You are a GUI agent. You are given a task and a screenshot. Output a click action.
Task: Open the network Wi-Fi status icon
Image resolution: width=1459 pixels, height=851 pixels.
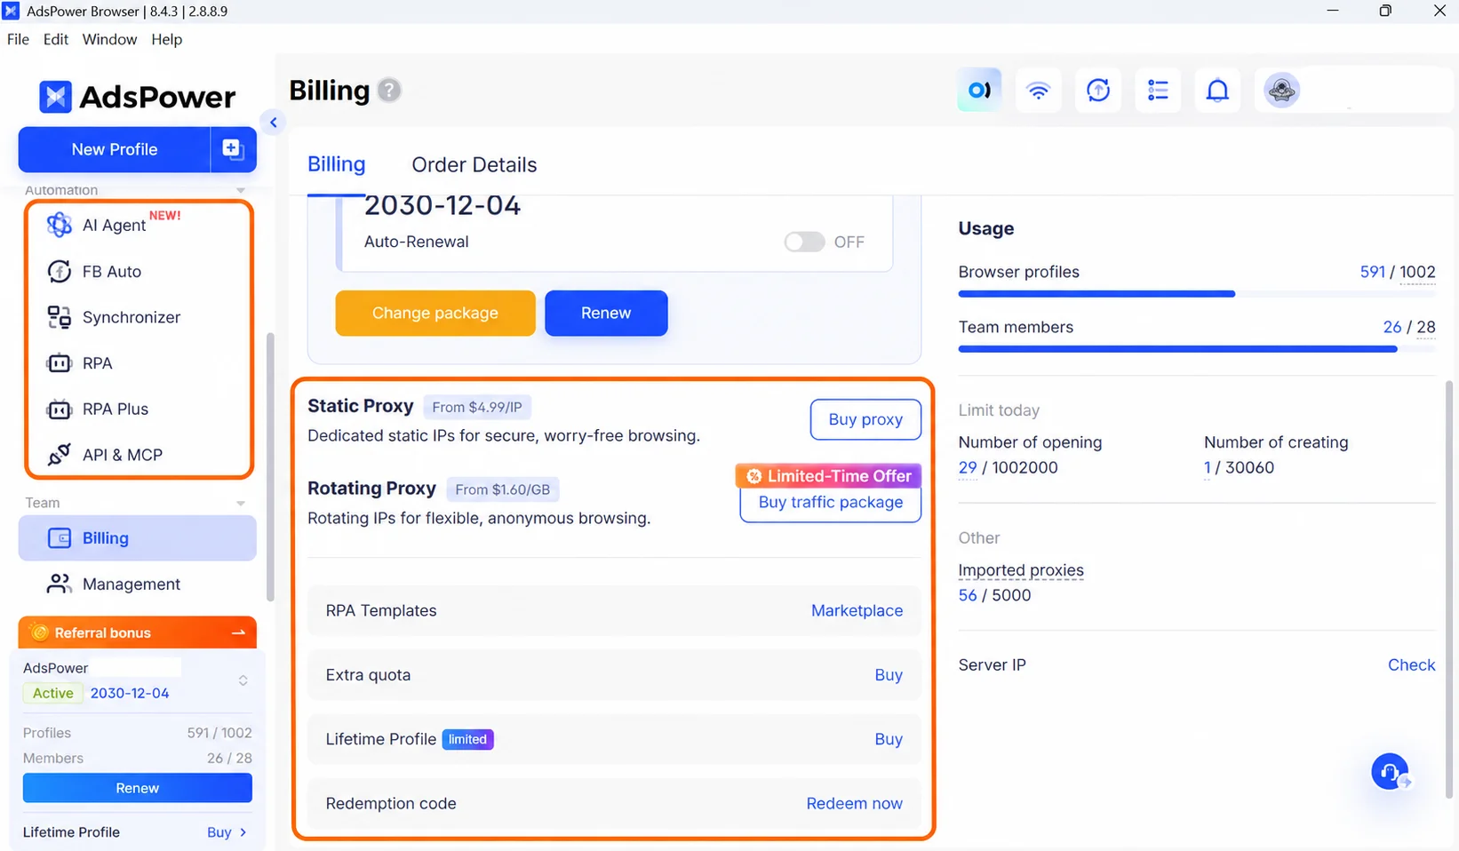[x=1038, y=90]
